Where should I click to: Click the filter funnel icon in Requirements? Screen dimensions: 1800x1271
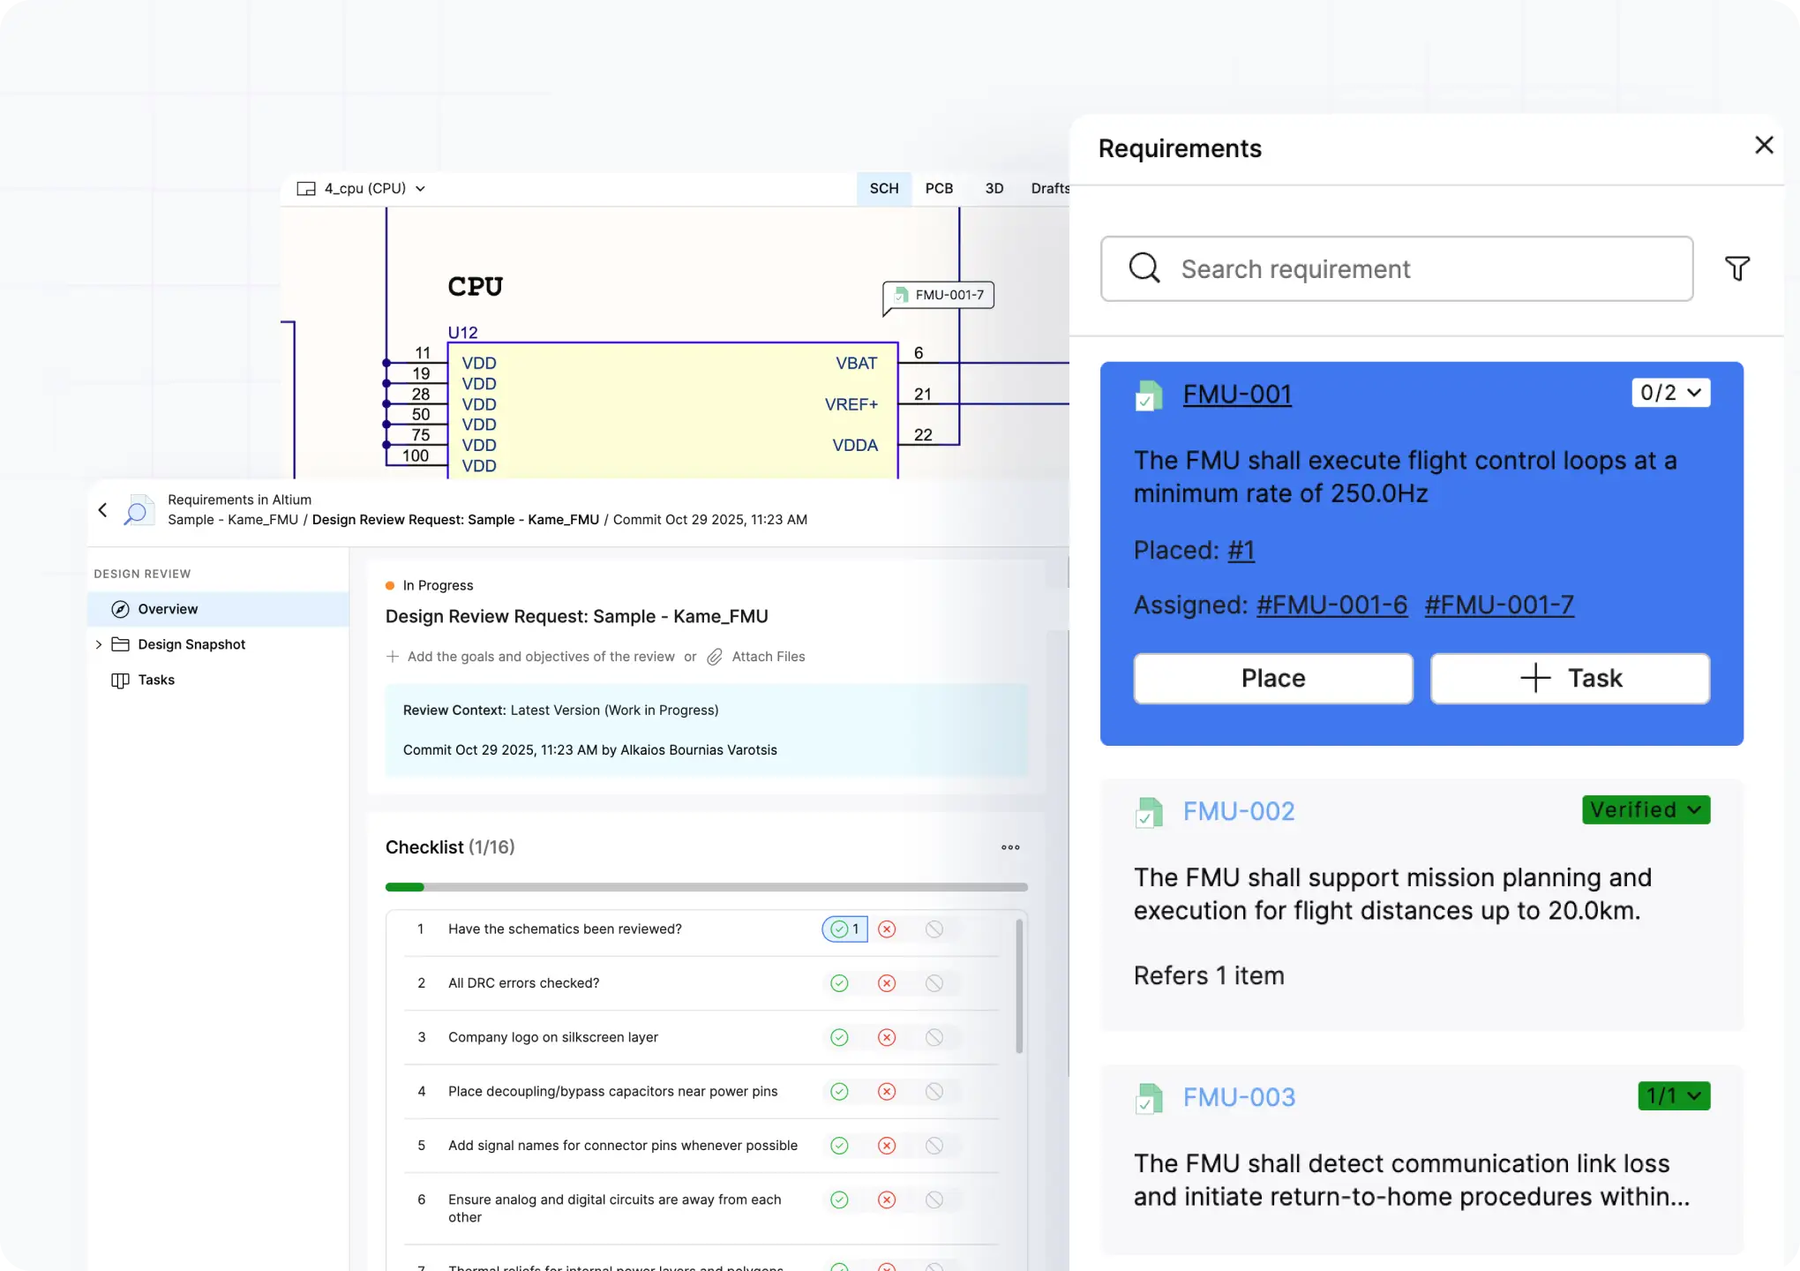click(1737, 268)
